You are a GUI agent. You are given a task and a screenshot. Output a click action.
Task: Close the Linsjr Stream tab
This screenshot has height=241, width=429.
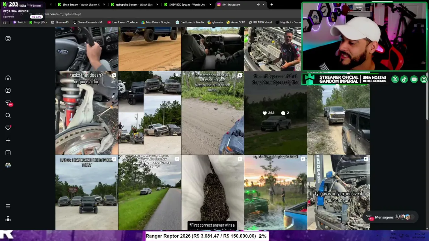pos(104,5)
